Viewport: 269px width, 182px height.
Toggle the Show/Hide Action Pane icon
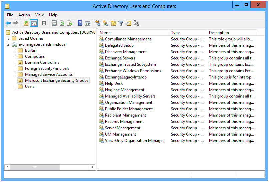[x=88, y=23]
